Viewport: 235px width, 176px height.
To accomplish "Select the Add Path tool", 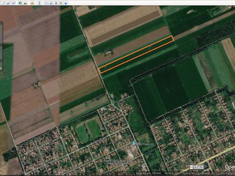I will [3, 3].
